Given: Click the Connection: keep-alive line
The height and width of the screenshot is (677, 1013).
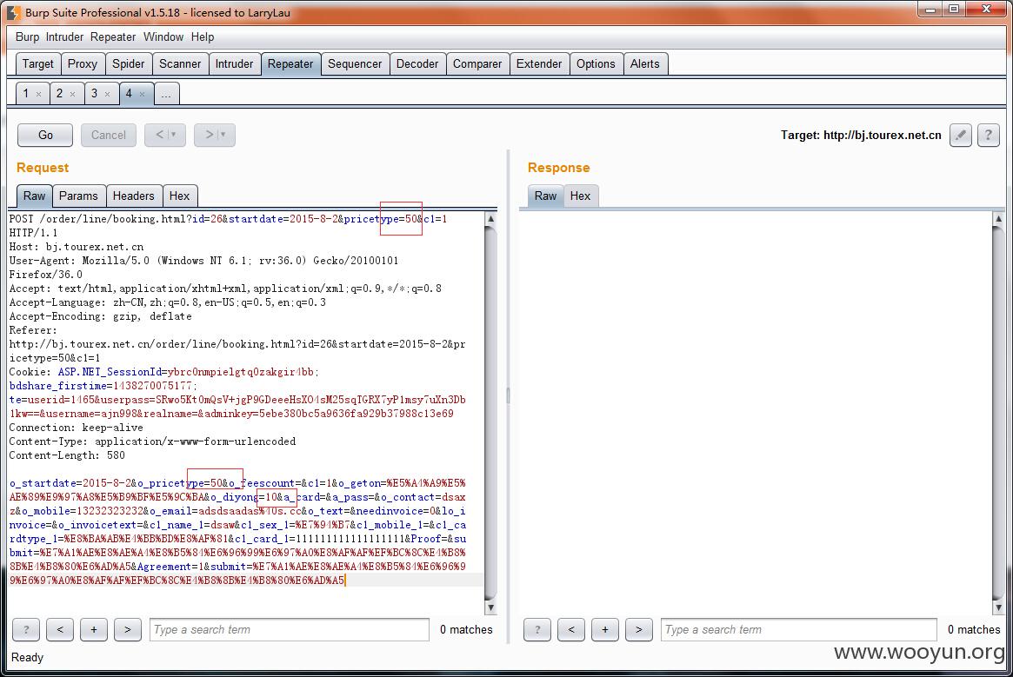Looking at the screenshot, I should 77,428.
